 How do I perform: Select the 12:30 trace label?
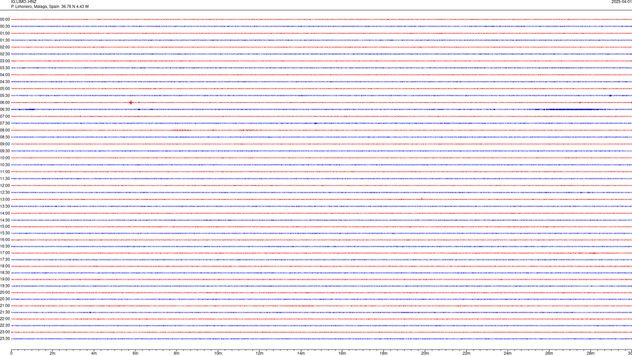tap(5, 193)
